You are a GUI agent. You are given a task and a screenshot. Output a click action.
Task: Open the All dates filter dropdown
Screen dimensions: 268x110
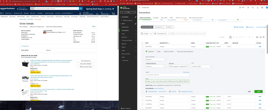click(147, 34)
